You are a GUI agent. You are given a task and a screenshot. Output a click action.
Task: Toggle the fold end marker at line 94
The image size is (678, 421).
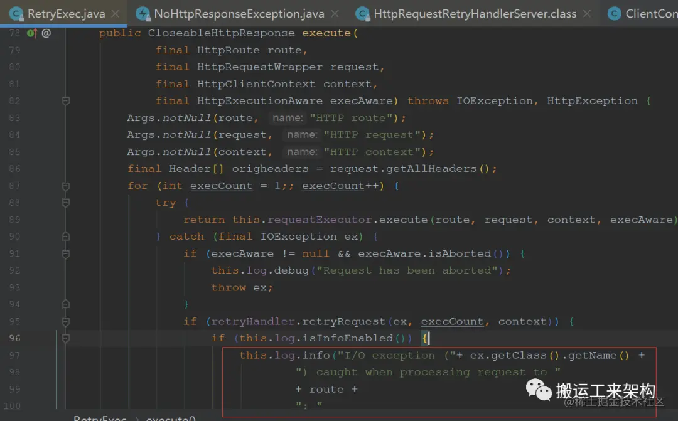pyautogui.click(x=66, y=304)
